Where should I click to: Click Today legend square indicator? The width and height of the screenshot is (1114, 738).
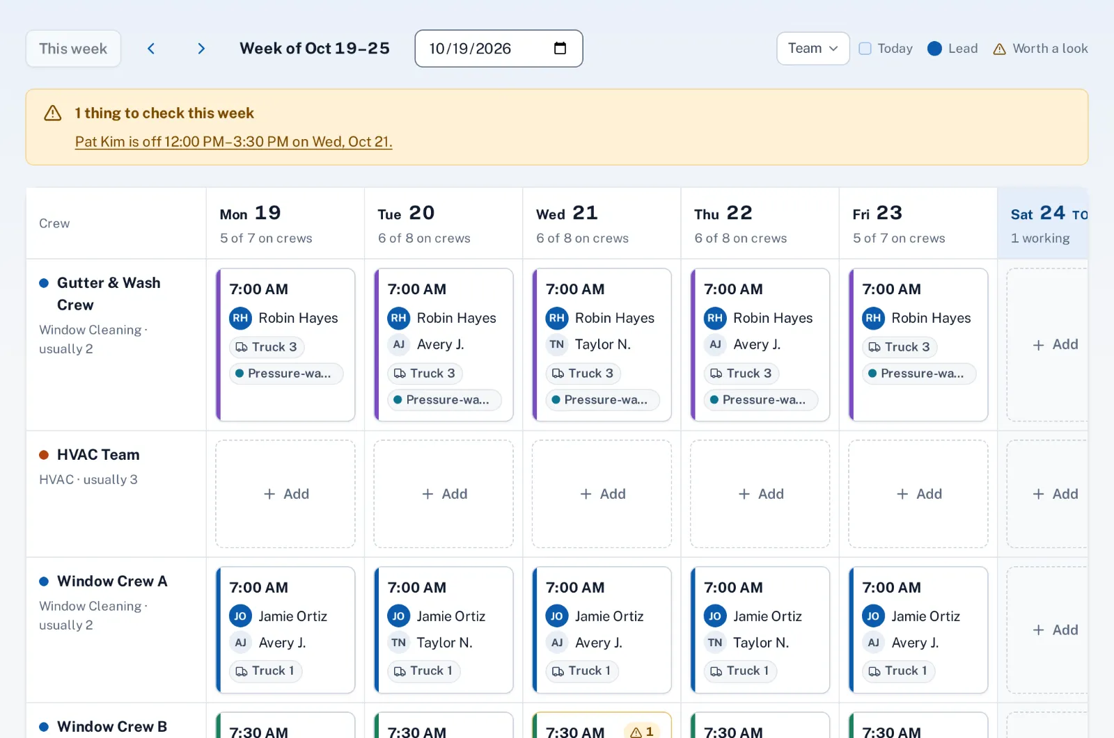point(865,49)
